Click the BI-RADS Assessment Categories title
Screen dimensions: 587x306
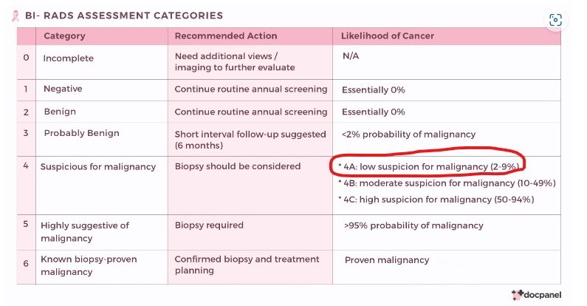coord(124,16)
